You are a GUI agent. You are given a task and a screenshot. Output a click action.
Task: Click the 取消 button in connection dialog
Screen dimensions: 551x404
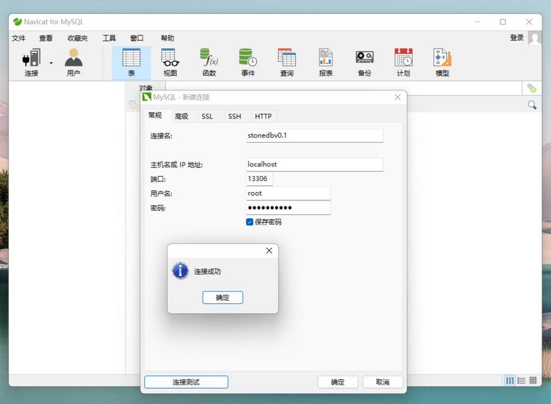[x=382, y=382]
